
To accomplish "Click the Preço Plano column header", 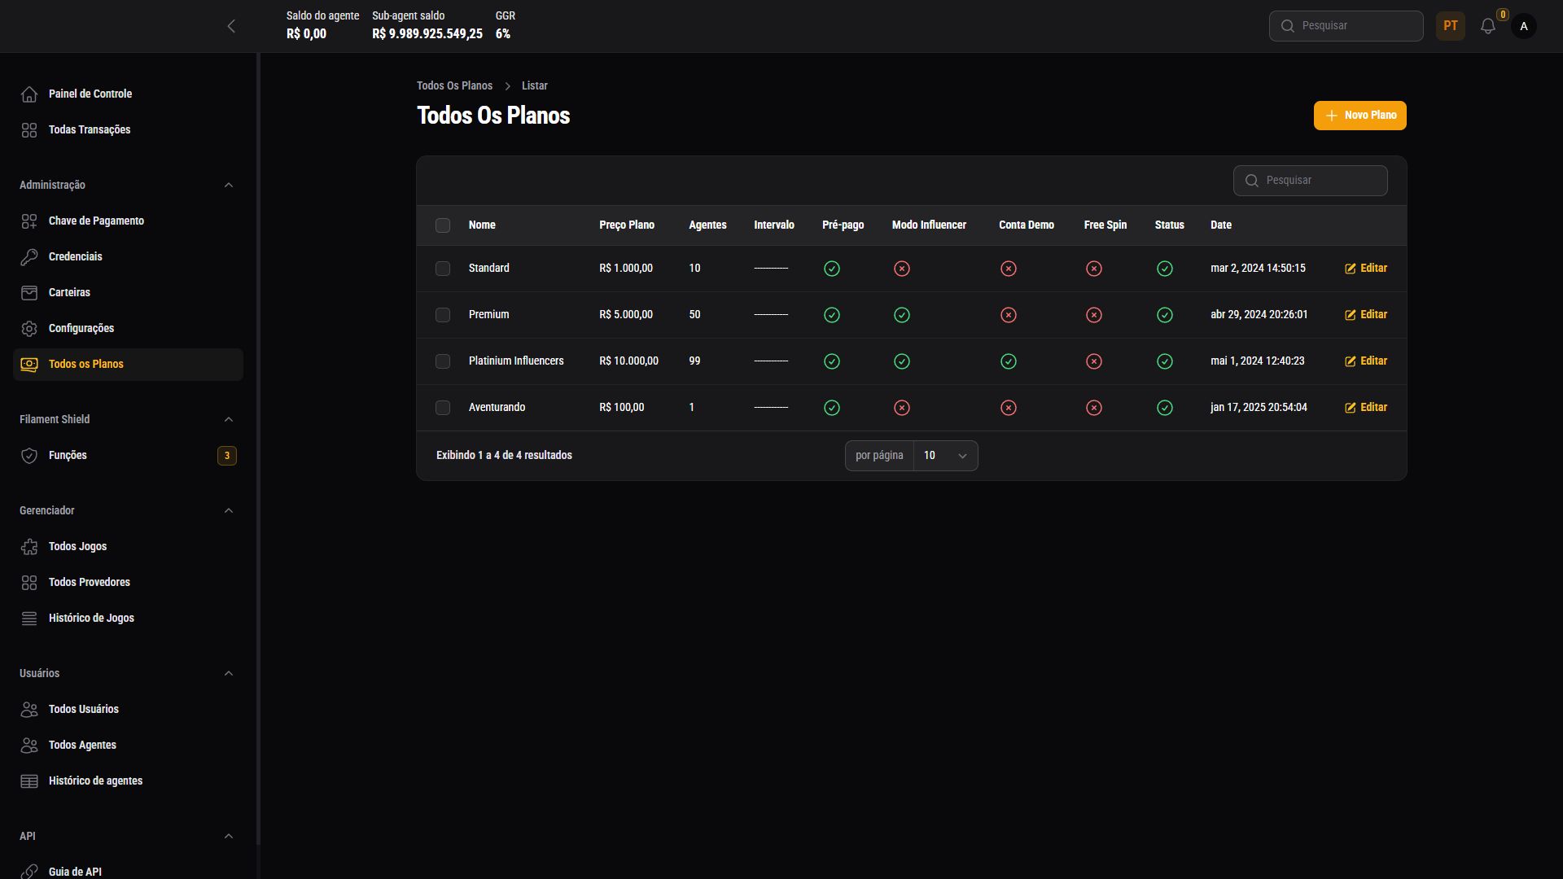I will [x=627, y=225].
